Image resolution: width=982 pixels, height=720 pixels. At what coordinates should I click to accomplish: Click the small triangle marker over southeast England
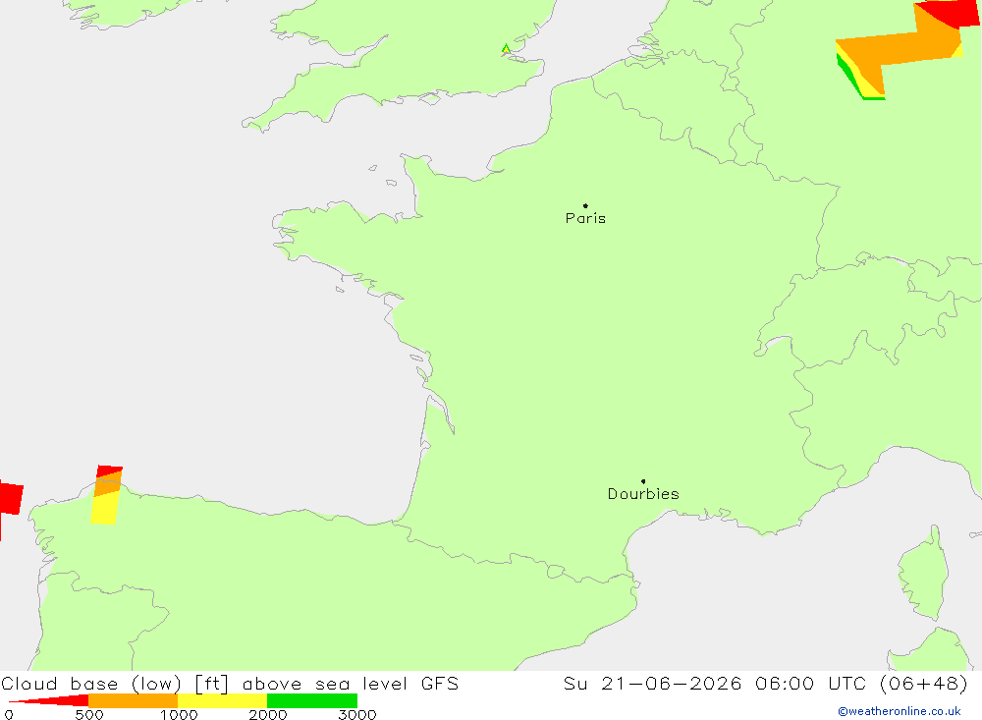pyautogui.click(x=506, y=48)
